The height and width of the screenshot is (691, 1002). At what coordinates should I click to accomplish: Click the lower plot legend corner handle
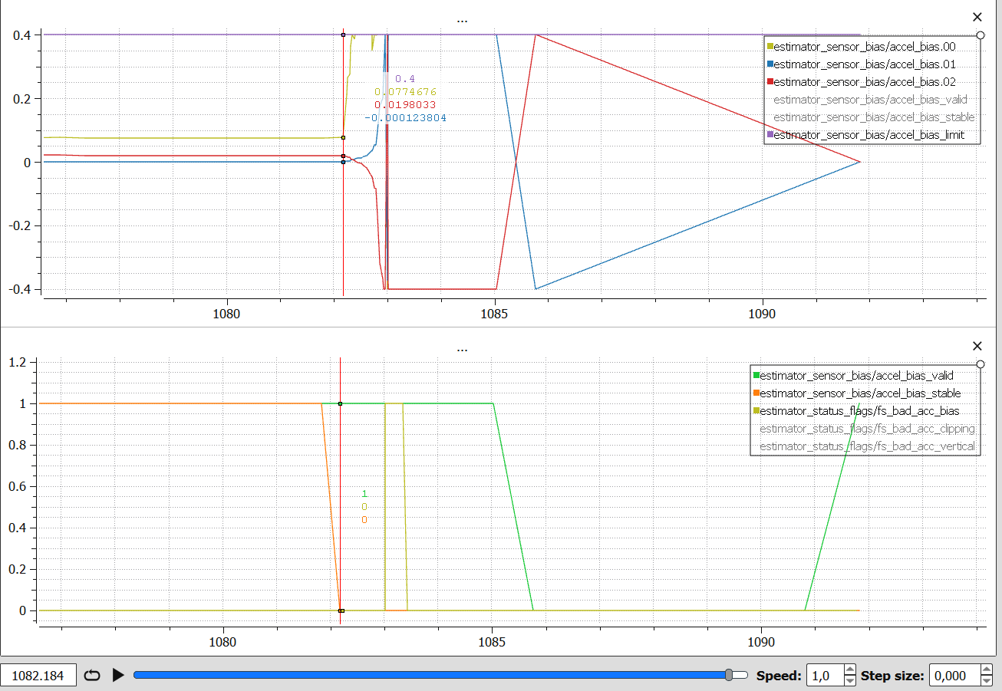click(981, 364)
